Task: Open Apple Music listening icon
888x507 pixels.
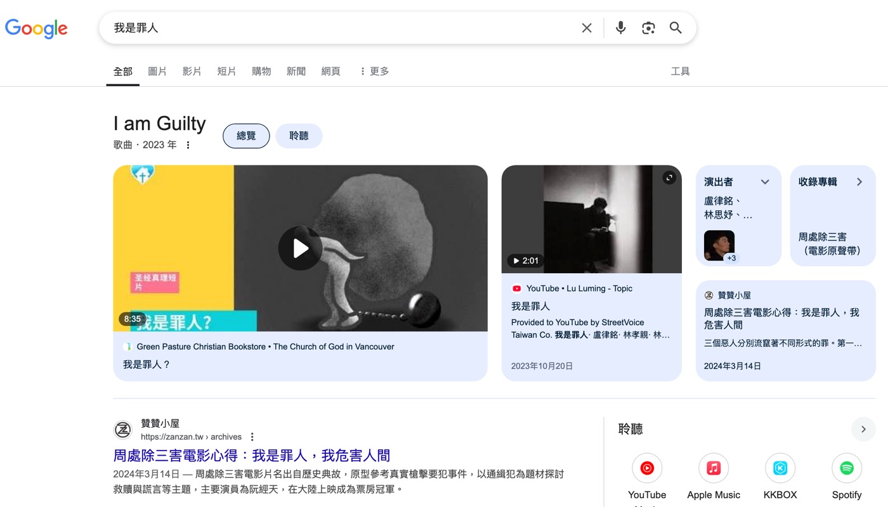Action: [x=714, y=468]
